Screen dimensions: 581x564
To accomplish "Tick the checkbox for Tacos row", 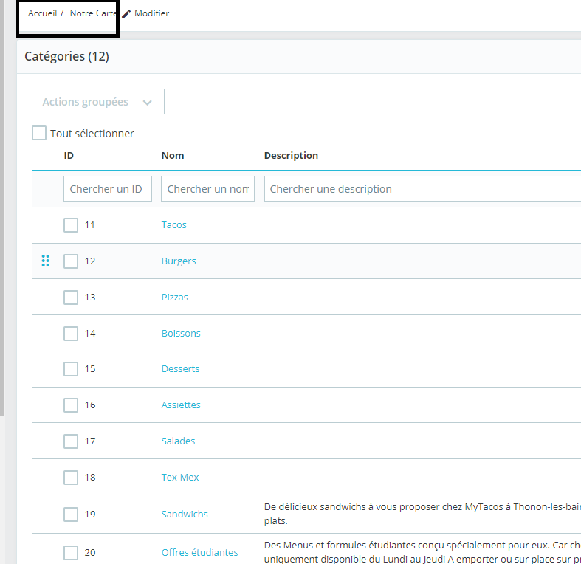I will click(x=71, y=225).
